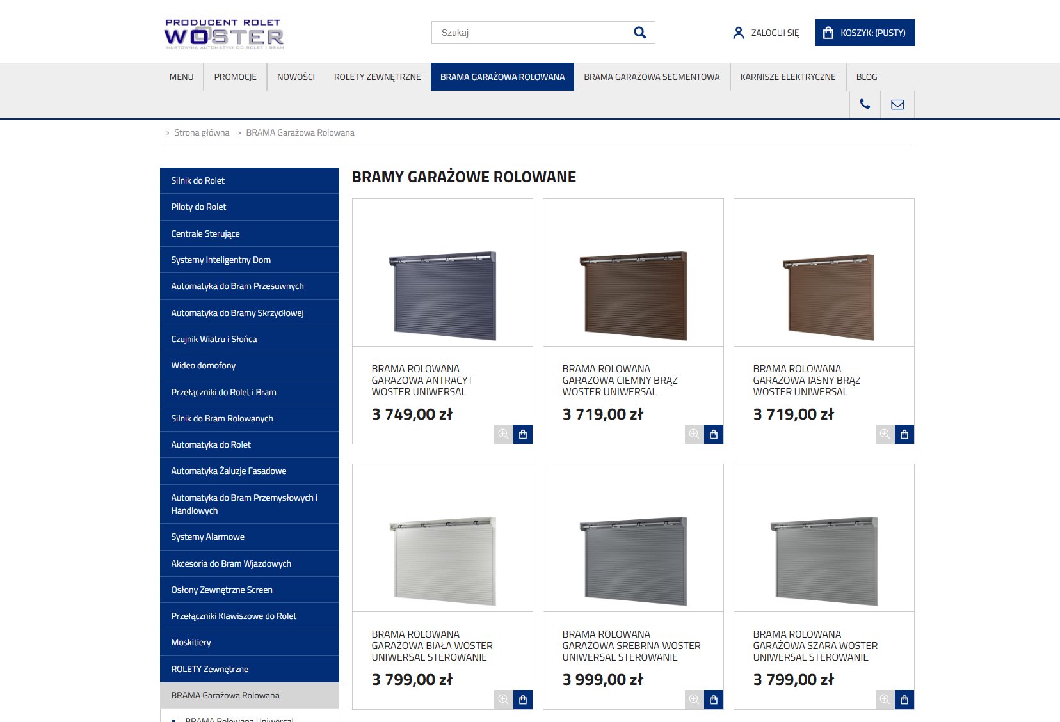The width and height of the screenshot is (1060, 722).
Task: Open BRAMA GARAŻOWA SEGMENTOWA menu item
Action: pyautogui.click(x=652, y=77)
